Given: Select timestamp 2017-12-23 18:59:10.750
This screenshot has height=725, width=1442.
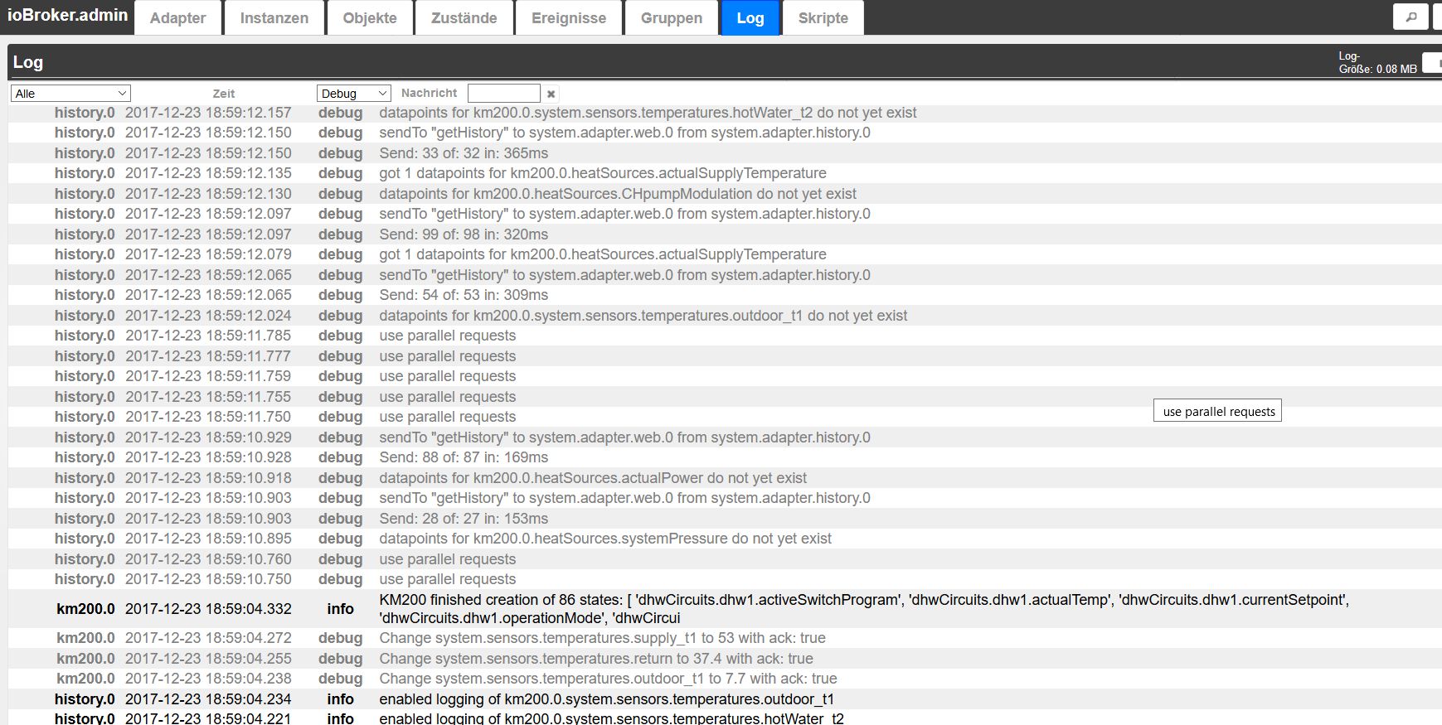Looking at the screenshot, I should pos(208,579).
